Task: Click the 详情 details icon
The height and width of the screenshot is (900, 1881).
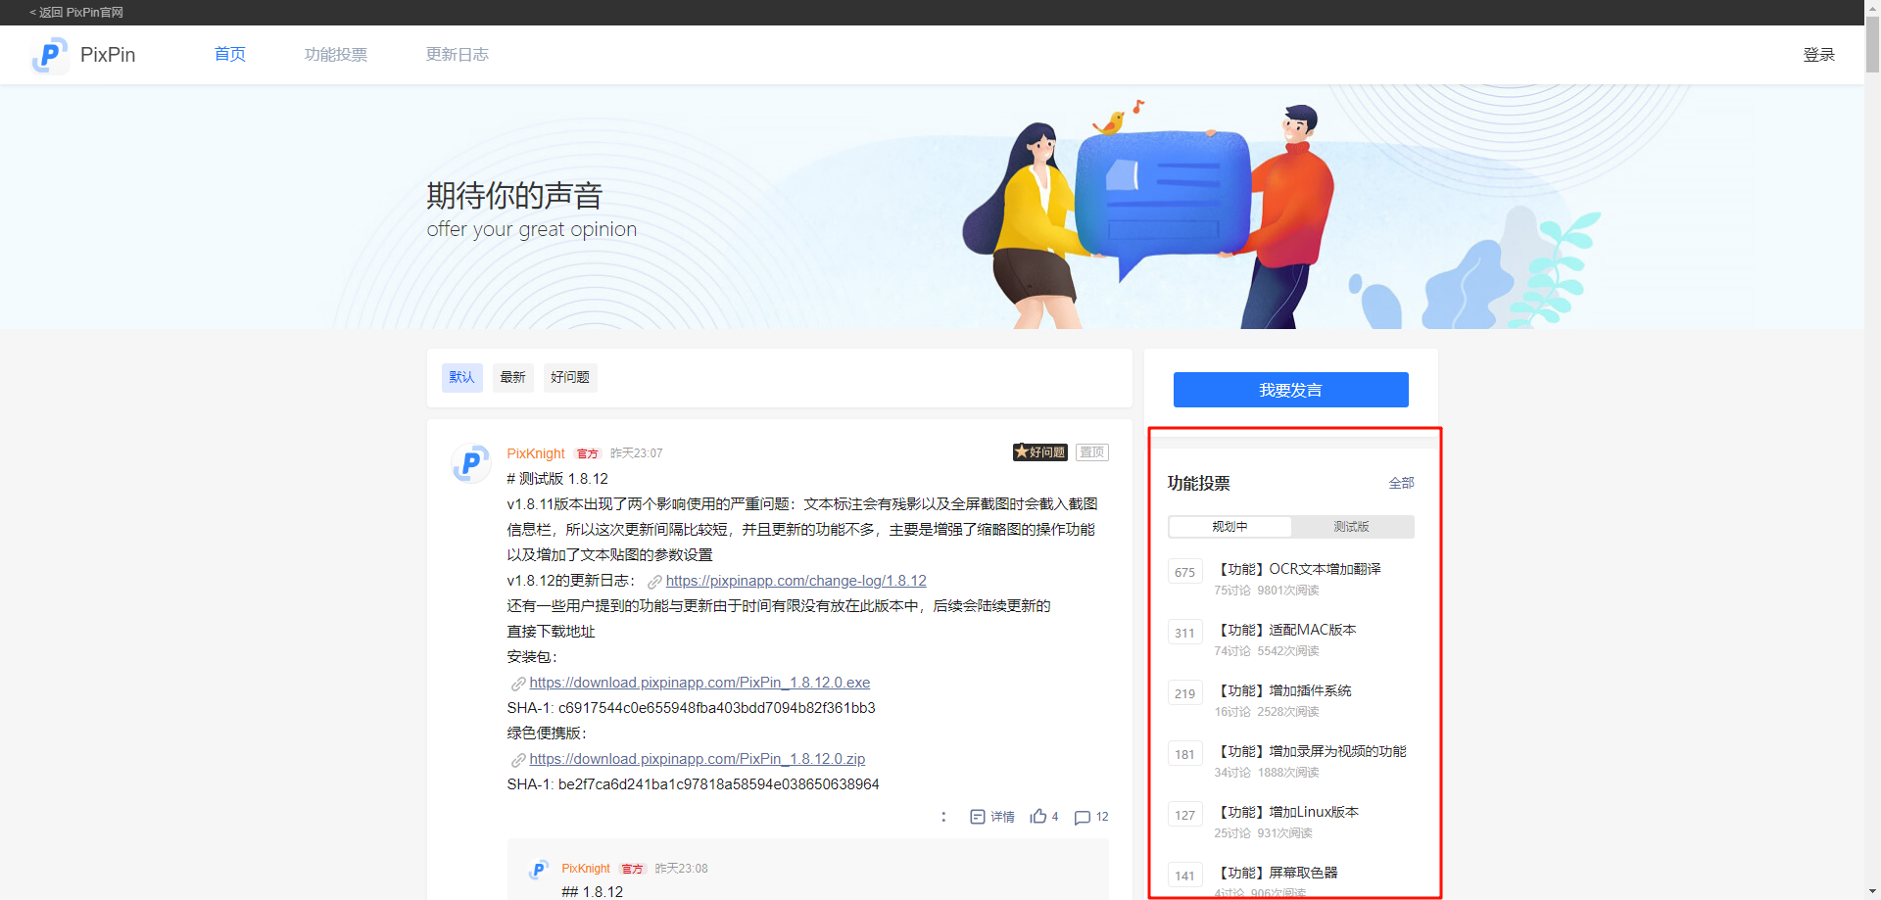Action: coord(978,816)
